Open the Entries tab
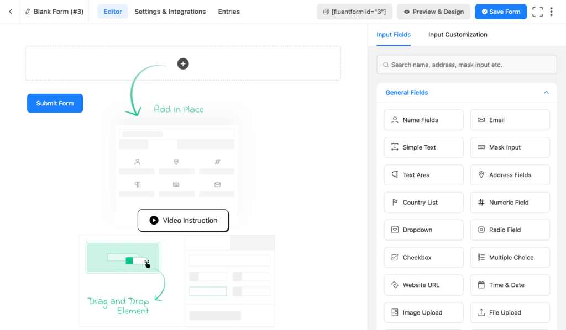 229,12
